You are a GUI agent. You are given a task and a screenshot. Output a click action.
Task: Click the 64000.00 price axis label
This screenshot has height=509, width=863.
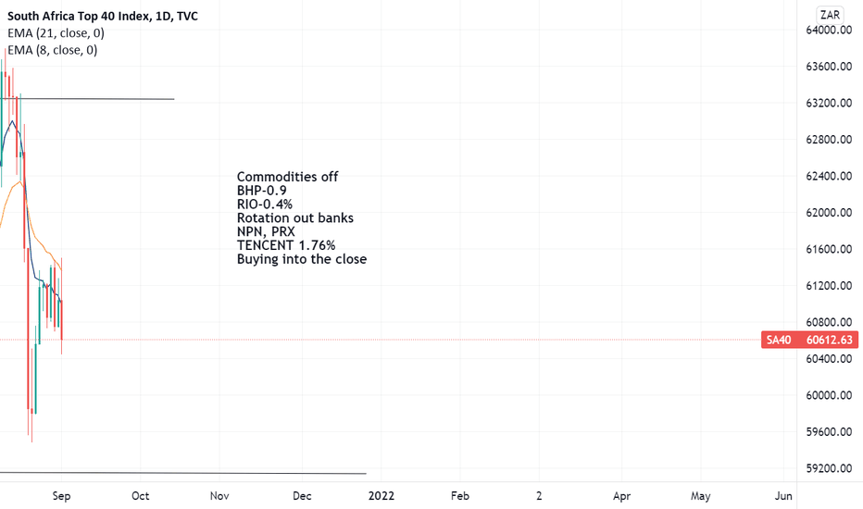pyautogui.click(x=829, y=31)
